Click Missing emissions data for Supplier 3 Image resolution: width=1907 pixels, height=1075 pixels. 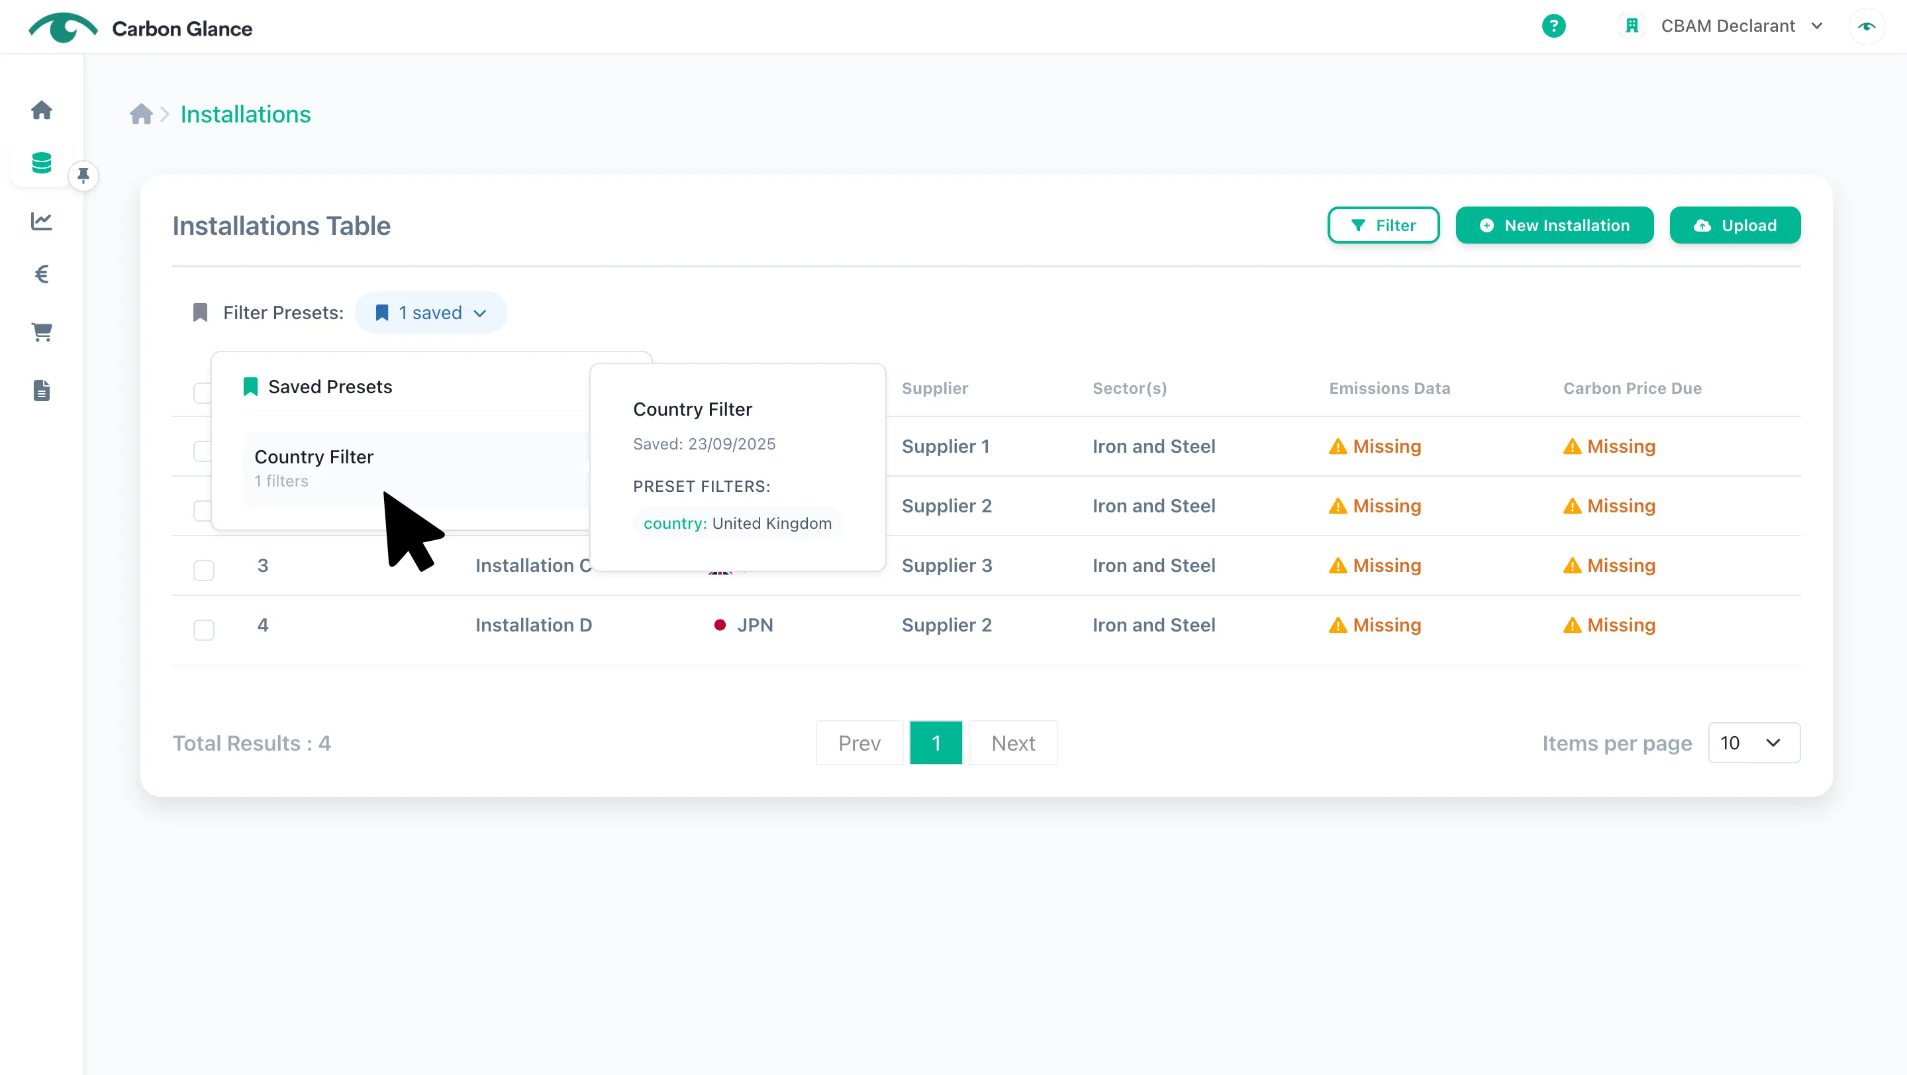click(x=1375, y=565)
